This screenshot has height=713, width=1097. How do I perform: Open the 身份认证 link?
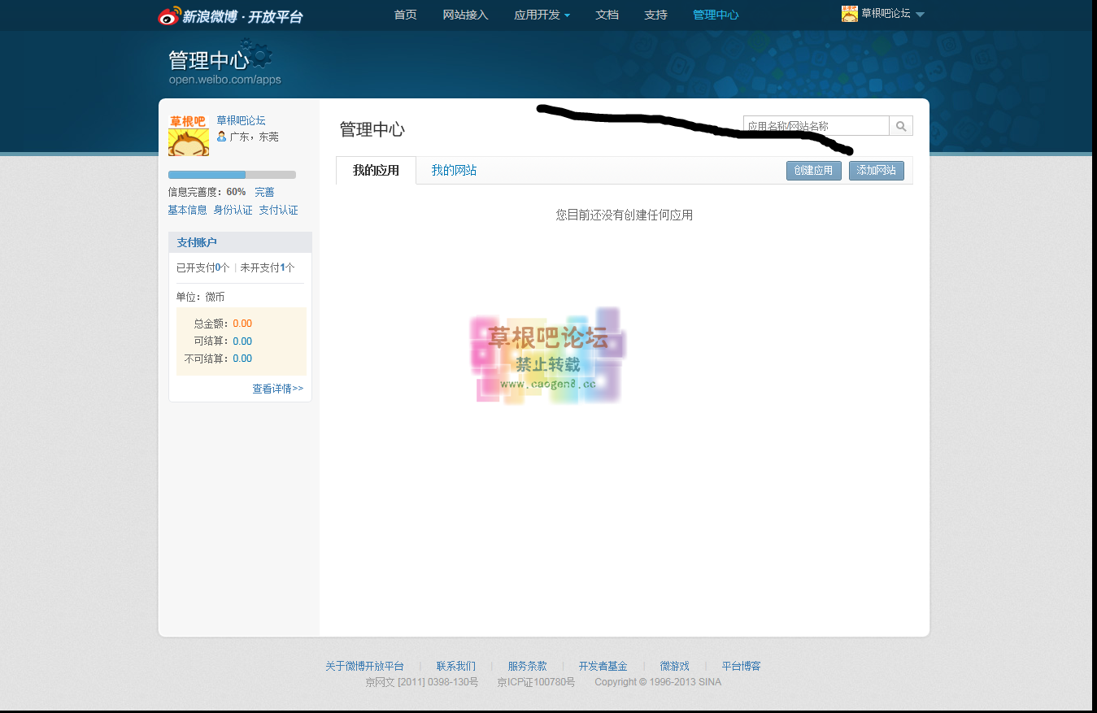click(x=233, y=209)
